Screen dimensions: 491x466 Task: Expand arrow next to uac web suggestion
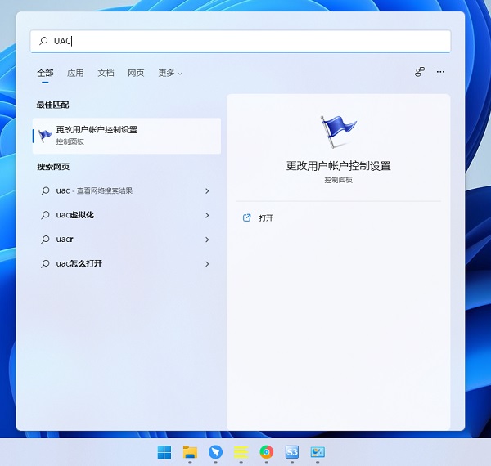click(207, 190)
